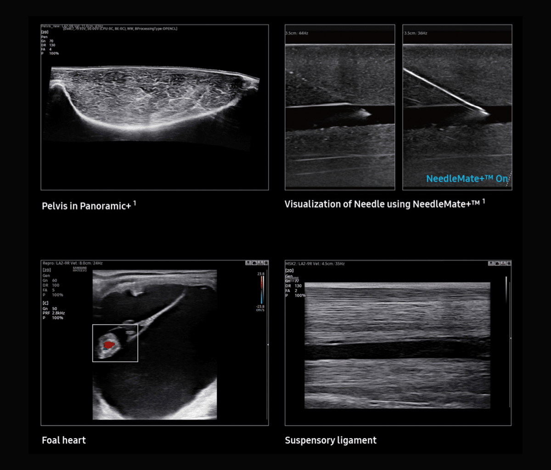Click rightmost status icon in Foal heart panel
Screen dimensions: 551x470
point(265,263)
